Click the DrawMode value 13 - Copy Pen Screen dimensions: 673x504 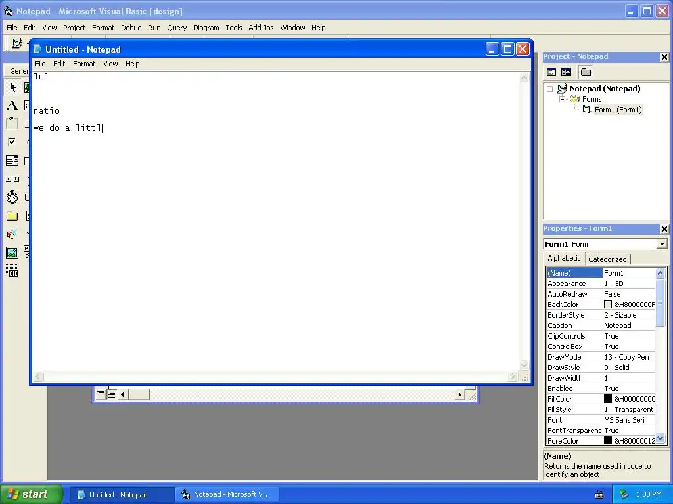point(626,357)
